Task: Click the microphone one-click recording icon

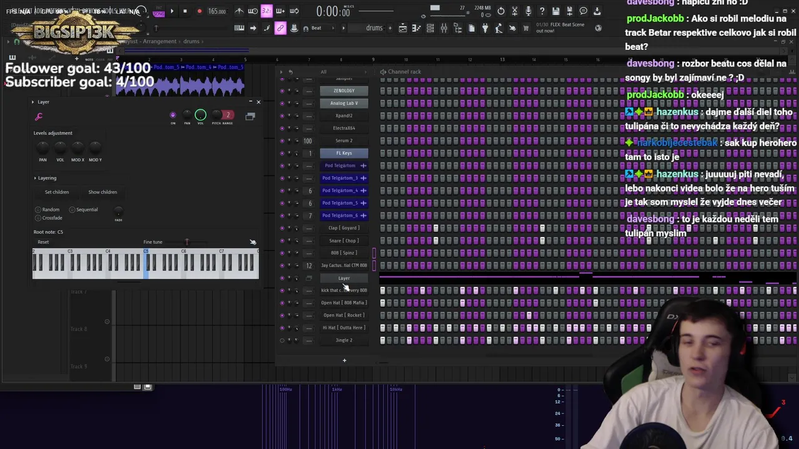Action: 528,11
